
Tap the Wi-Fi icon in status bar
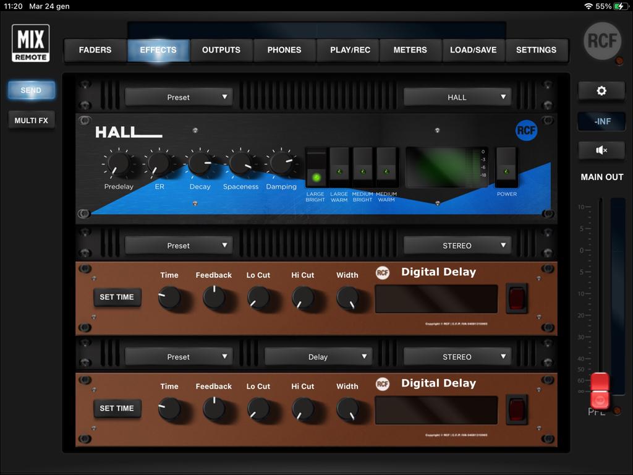(x=588, y=6)
